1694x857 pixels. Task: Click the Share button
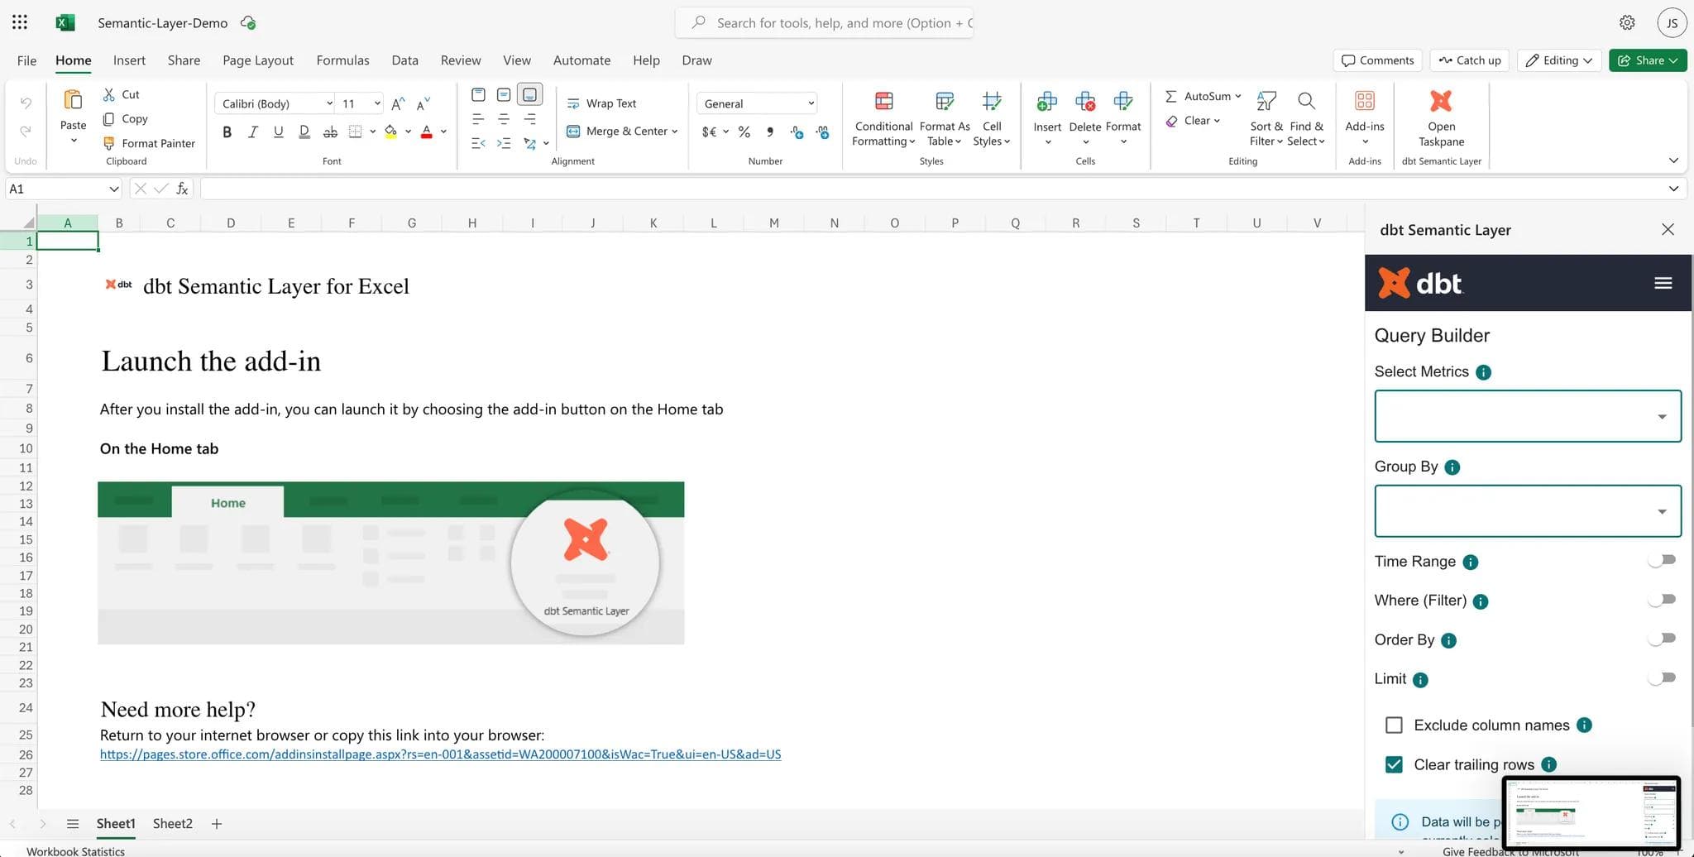(x=1647, y=60)
